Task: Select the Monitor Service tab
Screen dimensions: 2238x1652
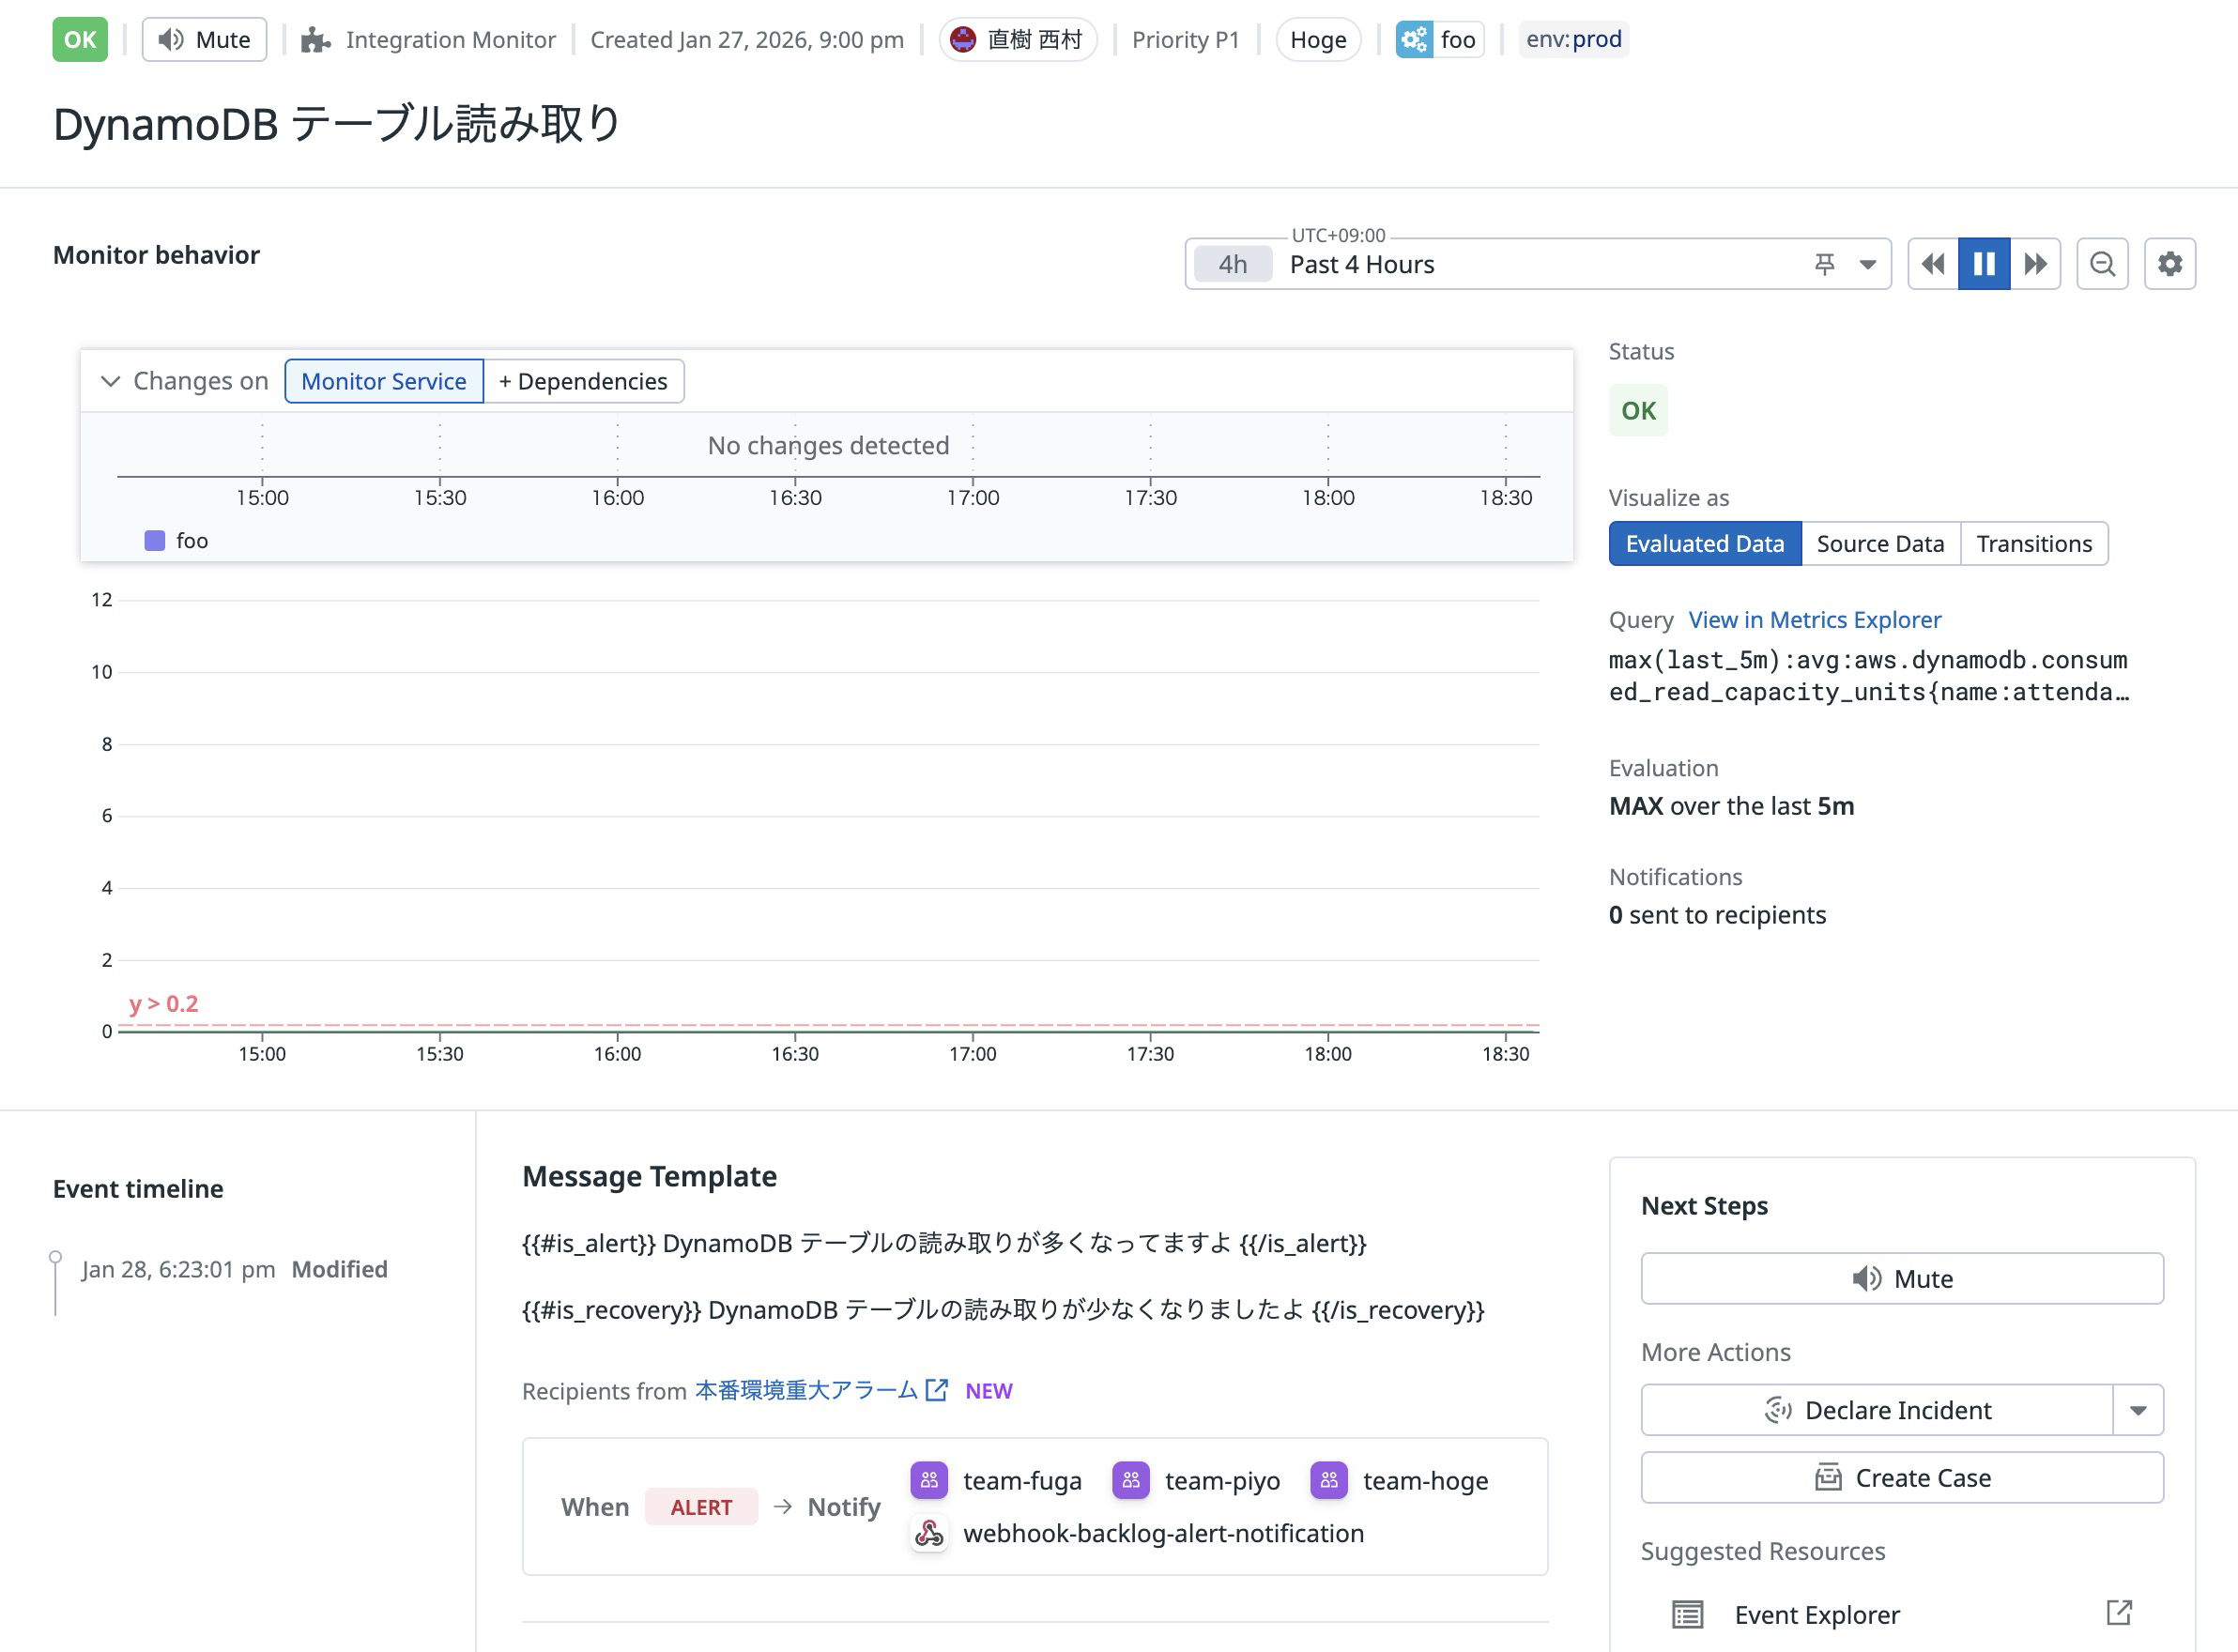Action: click(x=383, y=381)
